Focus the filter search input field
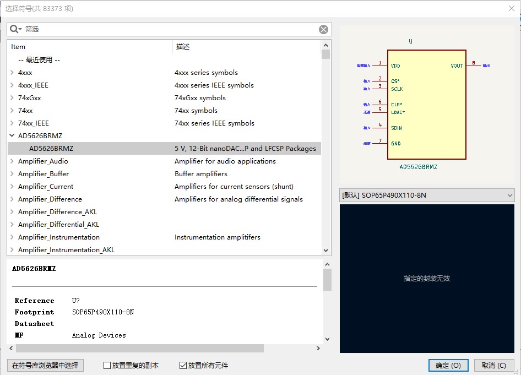Screen dimensions: 521x375 pyautogui.click(x=170, y=30)
